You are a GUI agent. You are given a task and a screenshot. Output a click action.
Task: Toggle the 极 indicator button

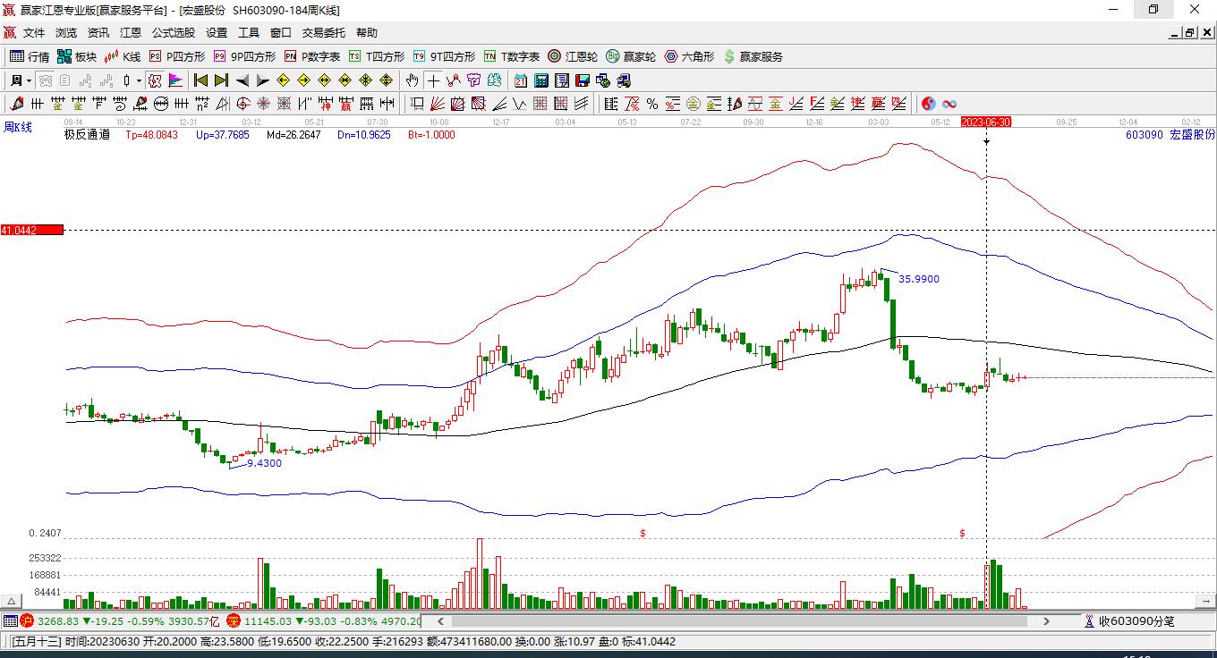tap(155, 80)
